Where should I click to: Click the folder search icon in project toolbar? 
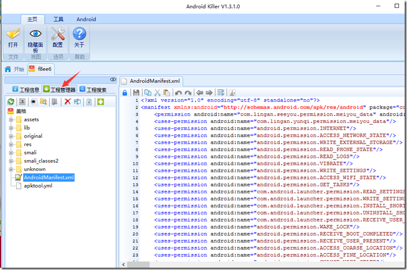(44, 102)
